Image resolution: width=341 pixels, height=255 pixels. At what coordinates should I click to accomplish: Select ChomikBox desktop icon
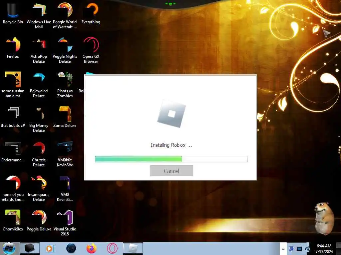[x=13, y=220]
